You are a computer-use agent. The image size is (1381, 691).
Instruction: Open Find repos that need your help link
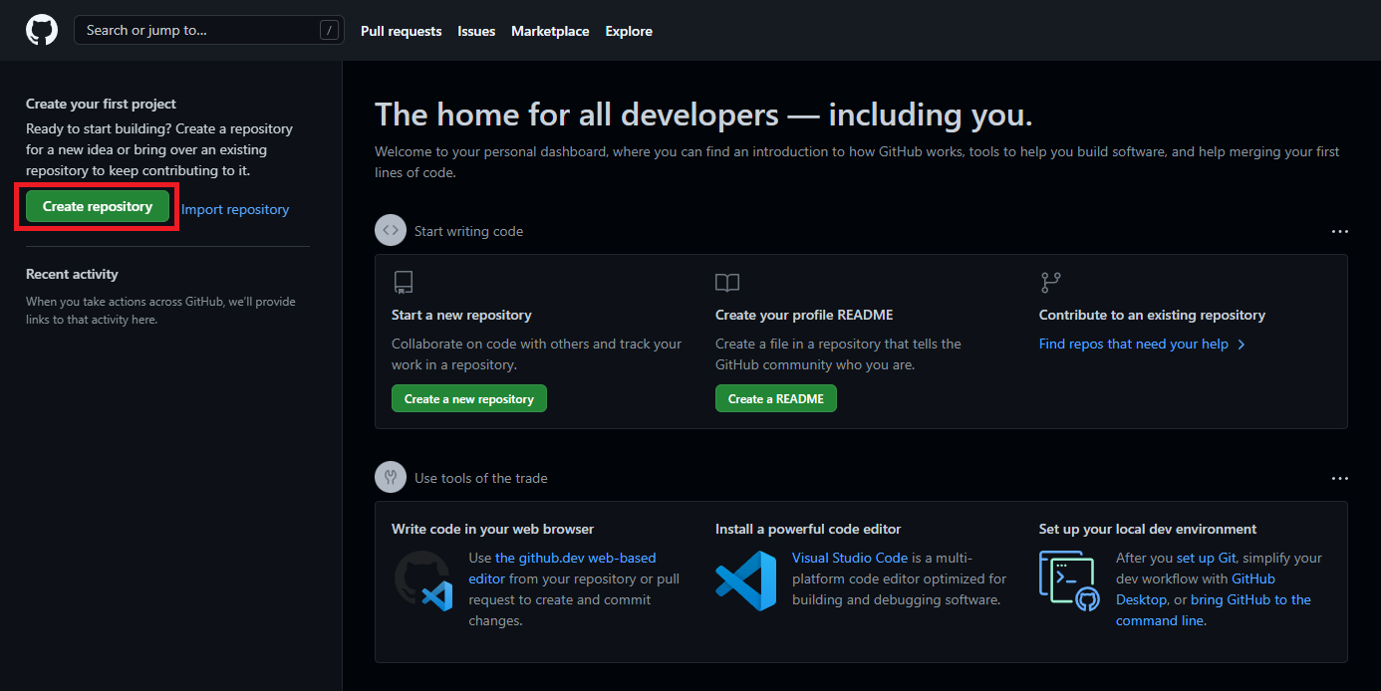pyautogui.click(x=1133, y=344)
